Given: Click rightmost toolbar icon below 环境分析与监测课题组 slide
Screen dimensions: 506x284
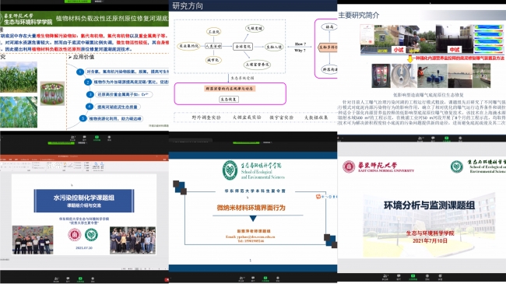Looking at the screenshot, I should [440, 277].
